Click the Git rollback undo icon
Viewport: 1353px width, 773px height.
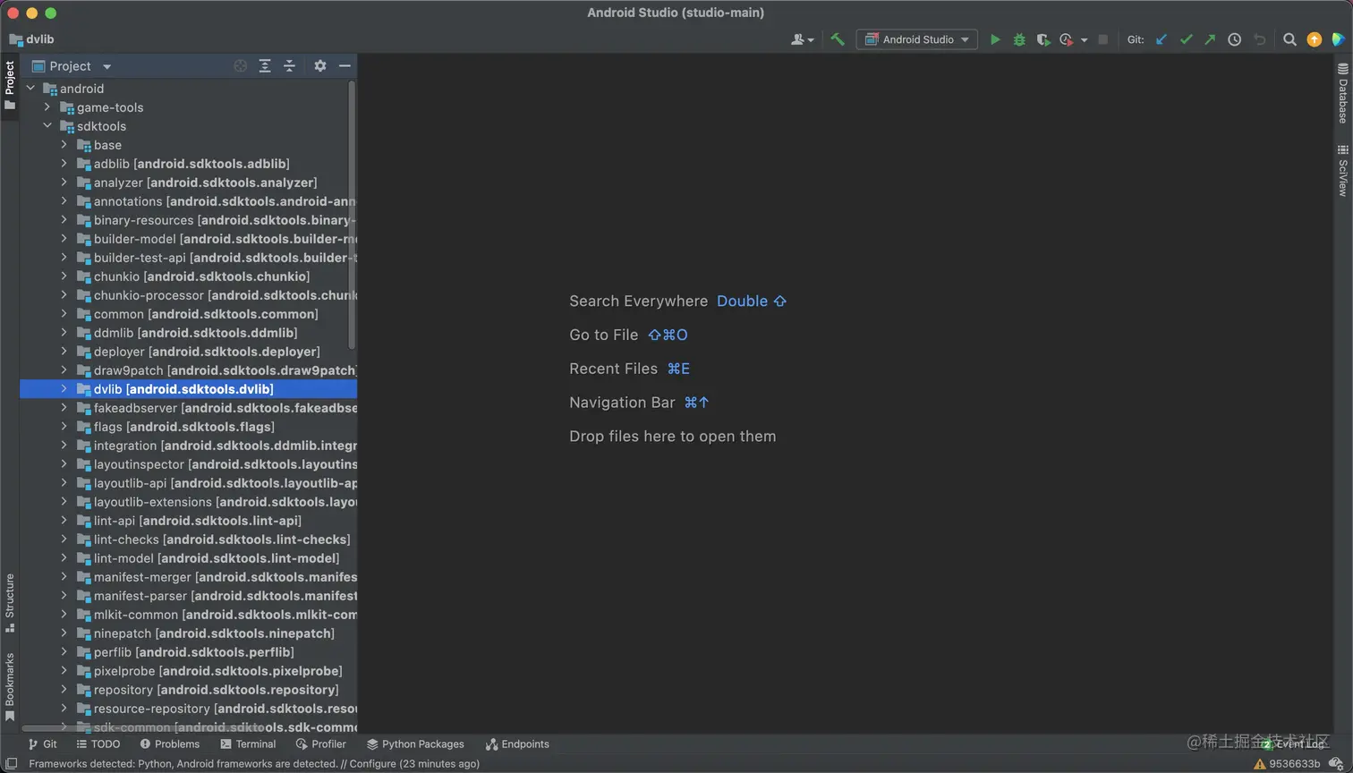[x=1260, y=39]
